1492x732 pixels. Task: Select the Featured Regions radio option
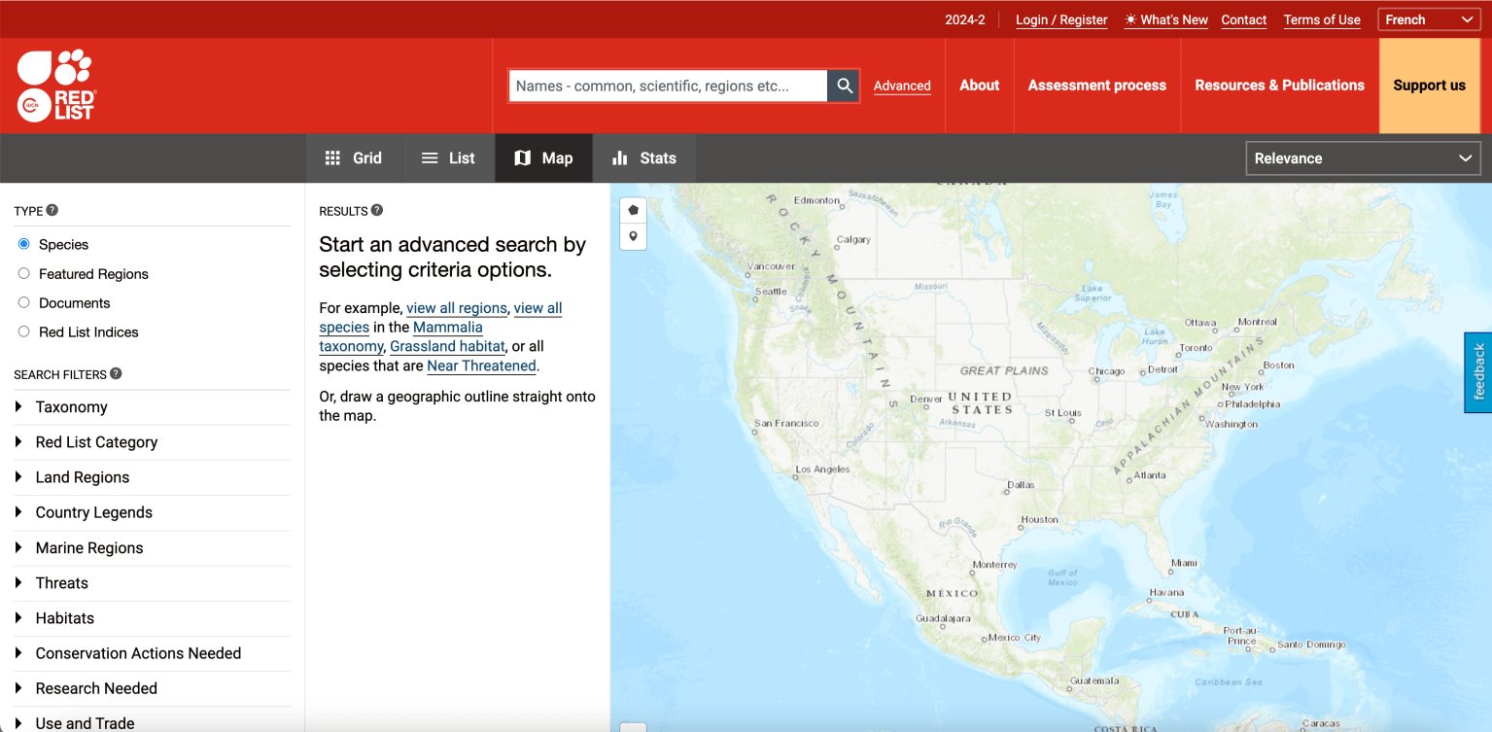point(24,274)
